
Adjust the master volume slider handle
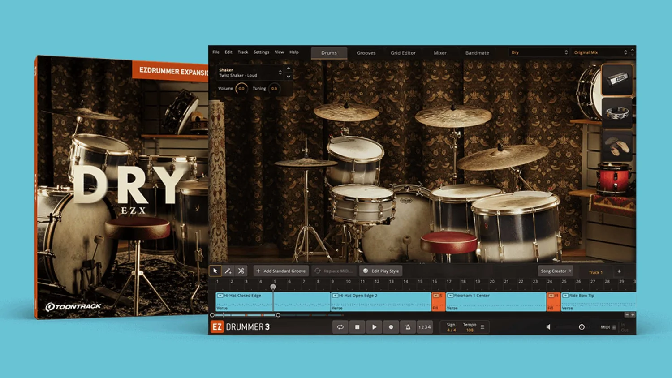coord(582,327)
